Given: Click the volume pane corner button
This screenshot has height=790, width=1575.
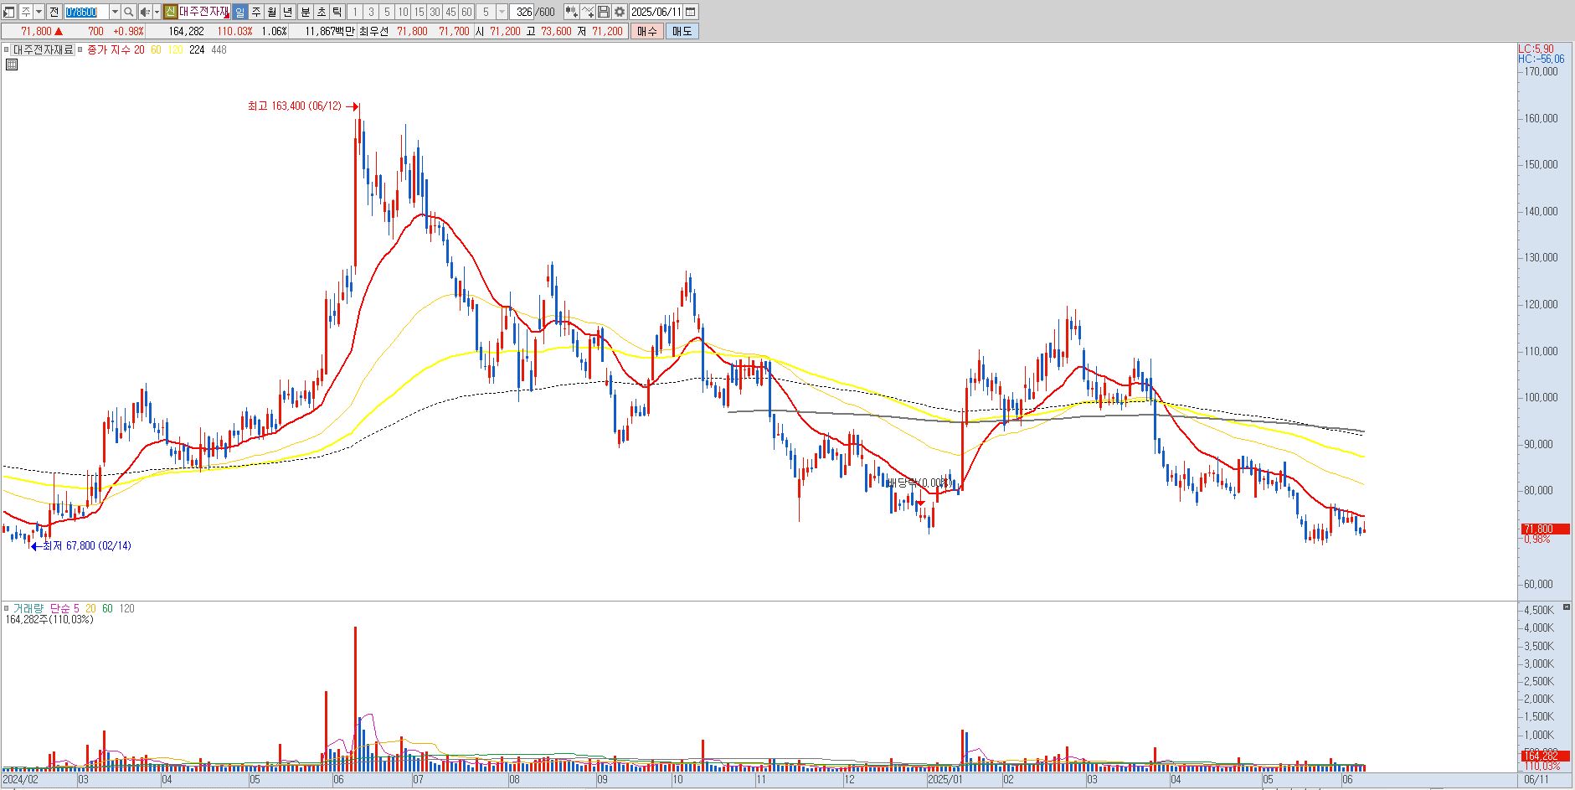Looking at the screenshot, I should click(1567, 607).
